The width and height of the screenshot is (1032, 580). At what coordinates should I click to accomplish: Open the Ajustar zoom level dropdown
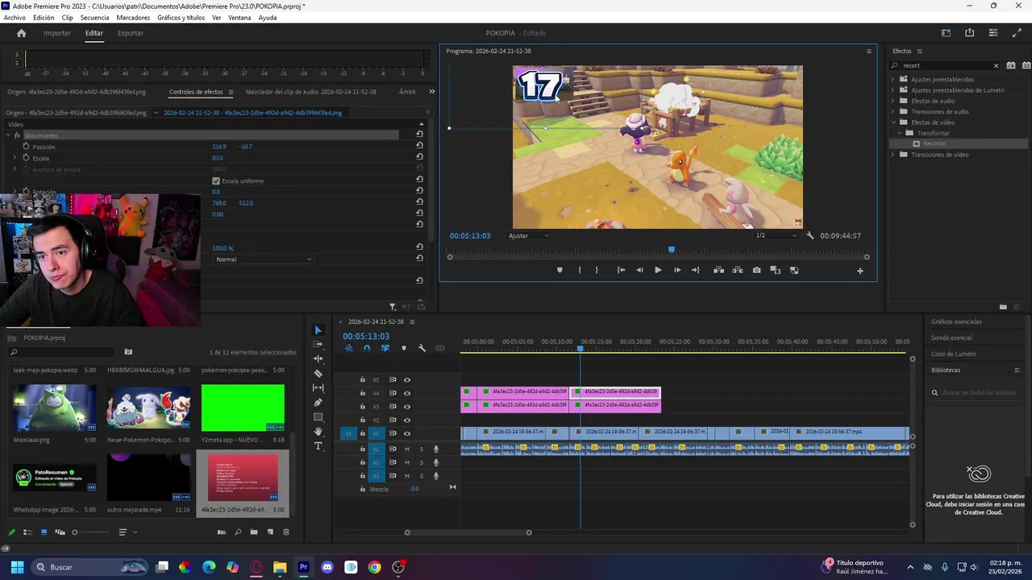point(529,236)
